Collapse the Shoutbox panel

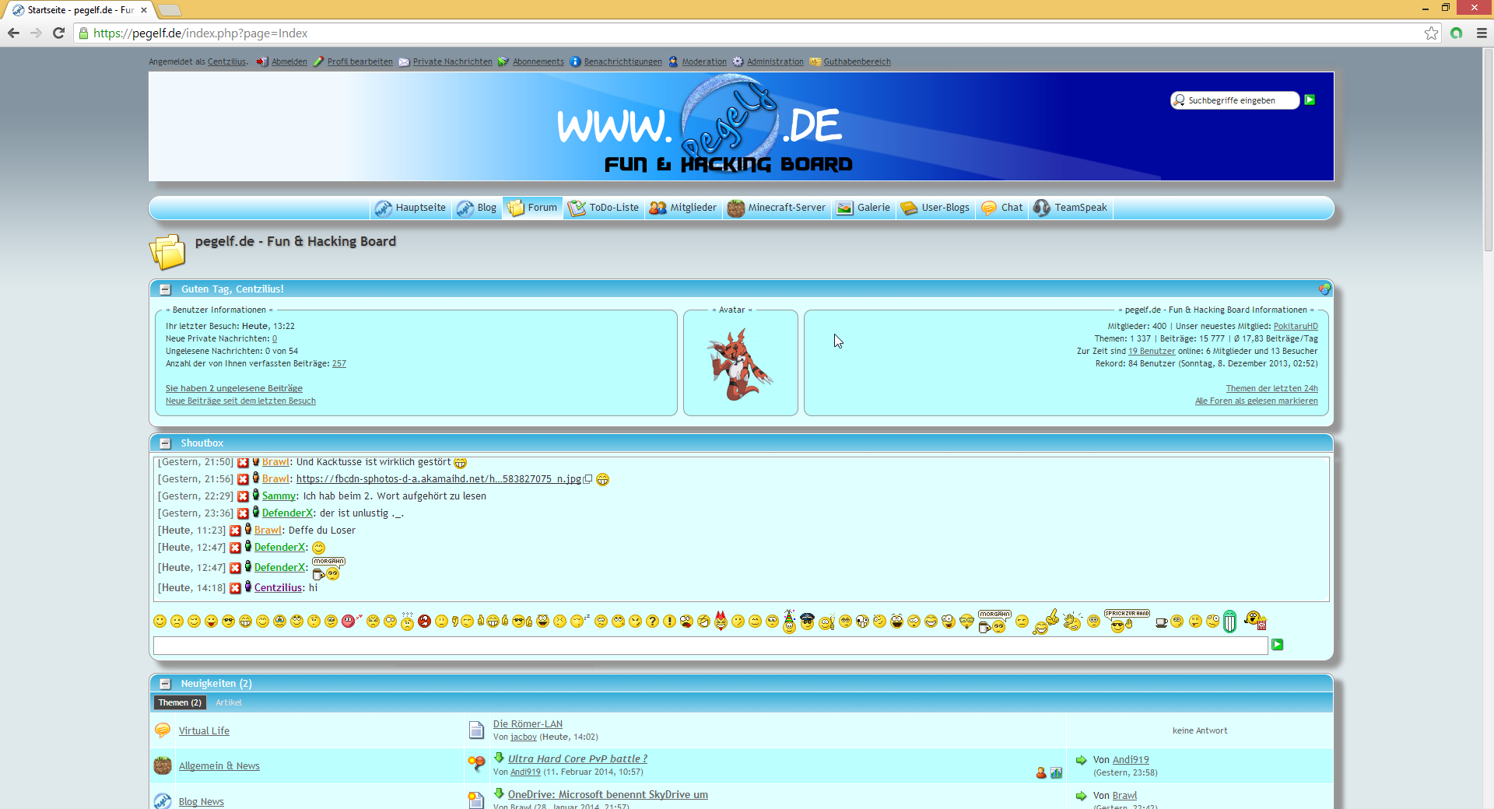click(165, 443)
